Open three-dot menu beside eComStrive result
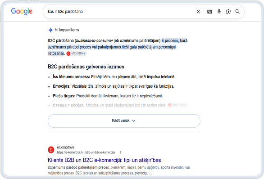 pyautogui.click(x=121, y=152)
